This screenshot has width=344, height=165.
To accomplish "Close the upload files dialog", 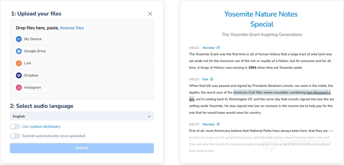I will pyautogui.click(x=150, y=14).
